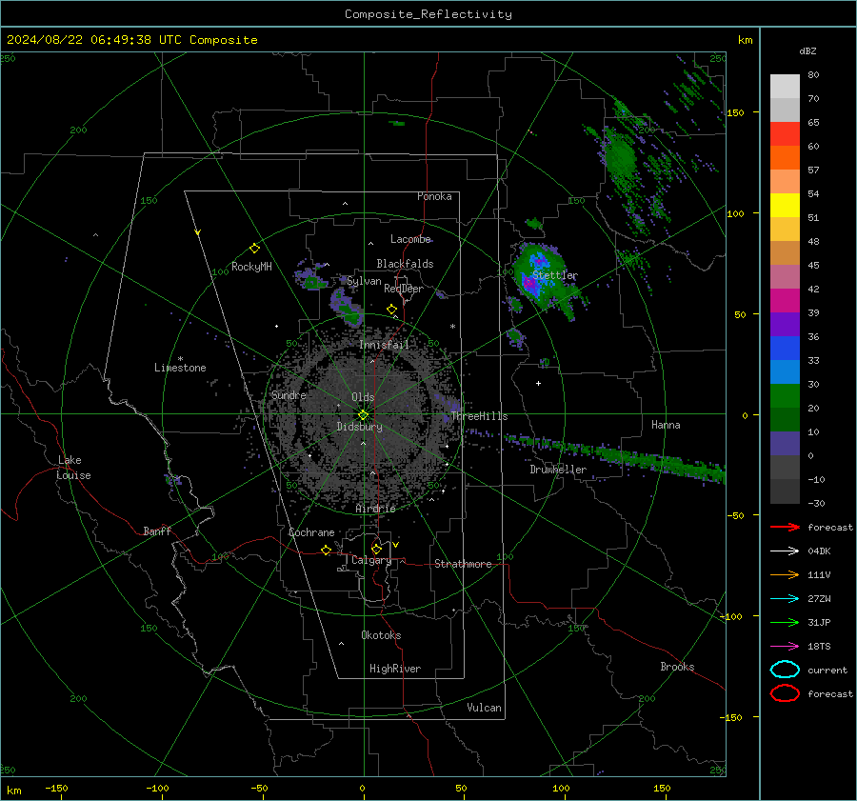Select the lightest gray 70–80 dBZ swatch
Viewport: 857px width, 801px height.
785,86
